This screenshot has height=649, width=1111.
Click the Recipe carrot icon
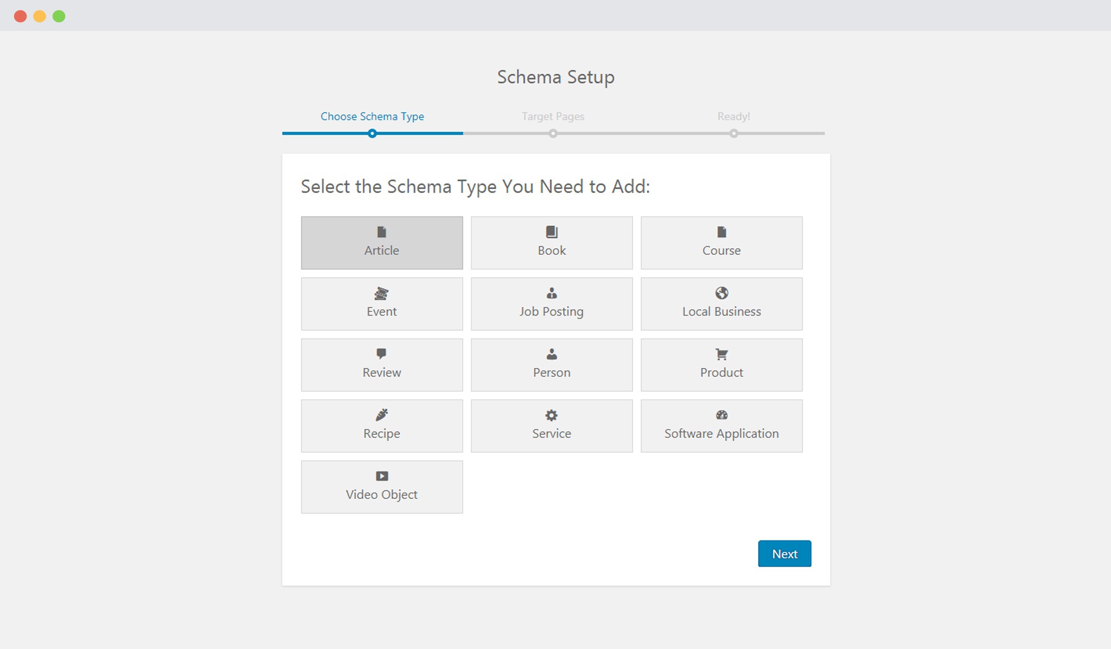tap(381, 415)
